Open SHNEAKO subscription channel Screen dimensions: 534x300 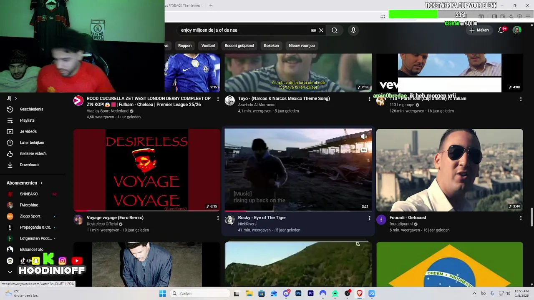point(32,194)
